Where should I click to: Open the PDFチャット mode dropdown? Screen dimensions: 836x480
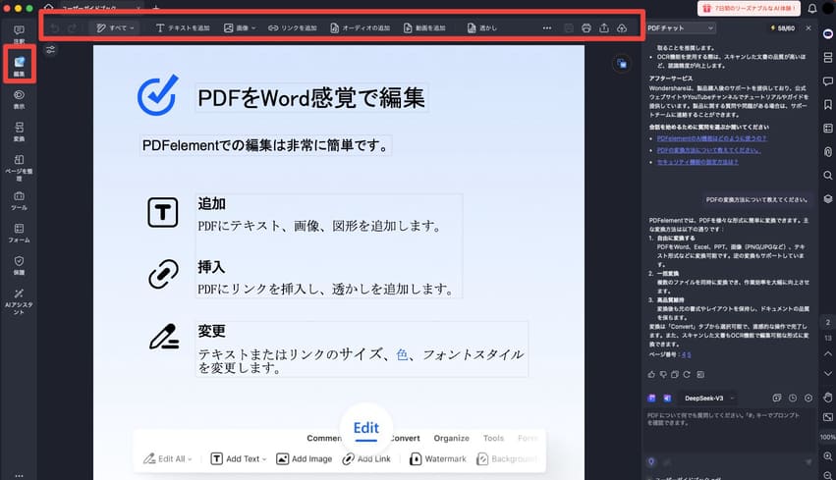point(680,27)
